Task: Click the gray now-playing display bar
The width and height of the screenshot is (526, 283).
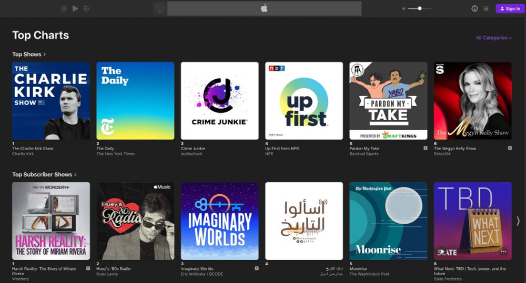Action: point(265,8)
